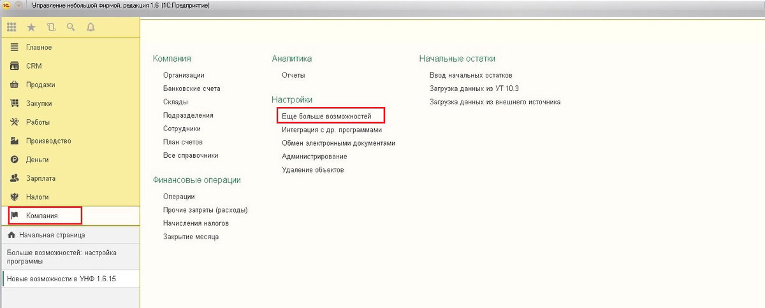Click the Настройки group heading

tap(292, 100)
